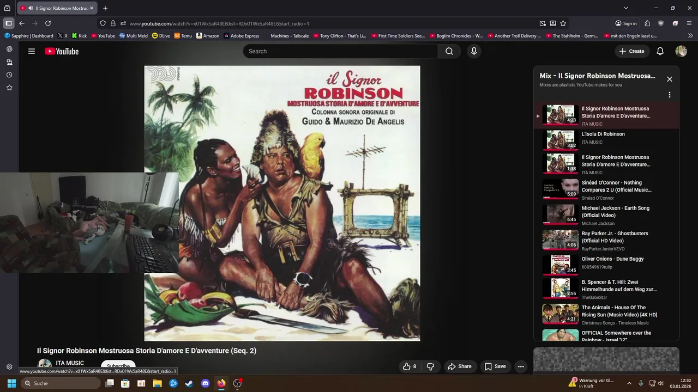Click the address bar URL

tap(219, 23)
